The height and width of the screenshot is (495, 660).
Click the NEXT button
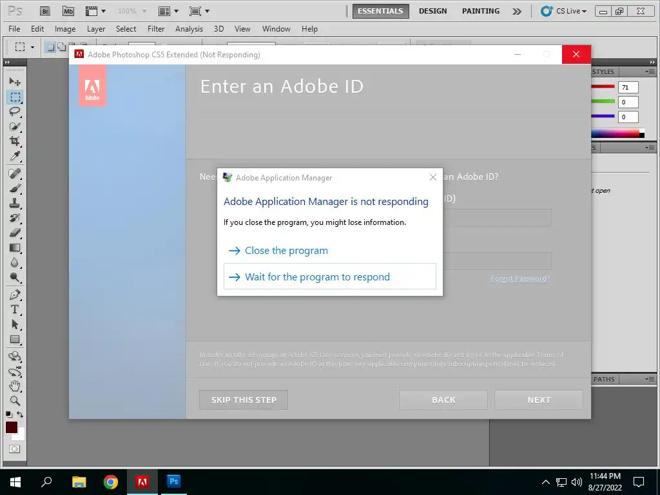(x=539, y=400)
